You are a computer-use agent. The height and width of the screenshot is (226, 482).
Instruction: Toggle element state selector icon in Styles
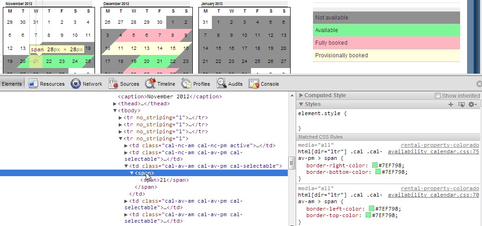461,104
